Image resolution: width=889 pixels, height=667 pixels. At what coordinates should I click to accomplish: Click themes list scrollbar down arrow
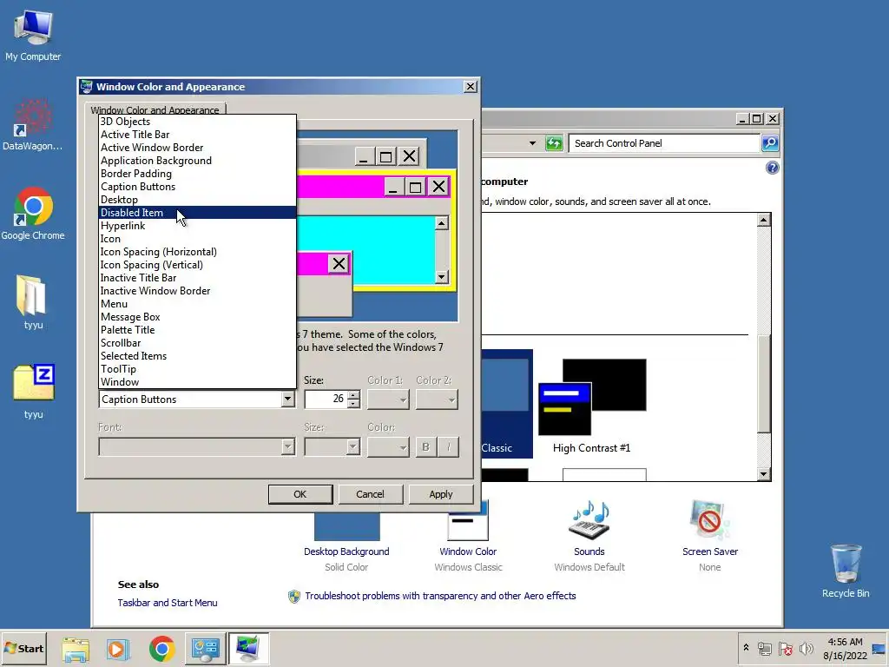point(764,474)
